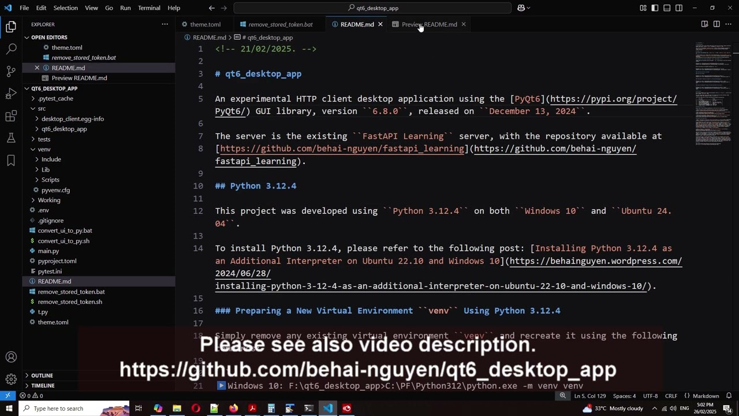Change encoding via UTF-8 status item
This screenshot has width=739, height=416.
[x=650, y=396]
